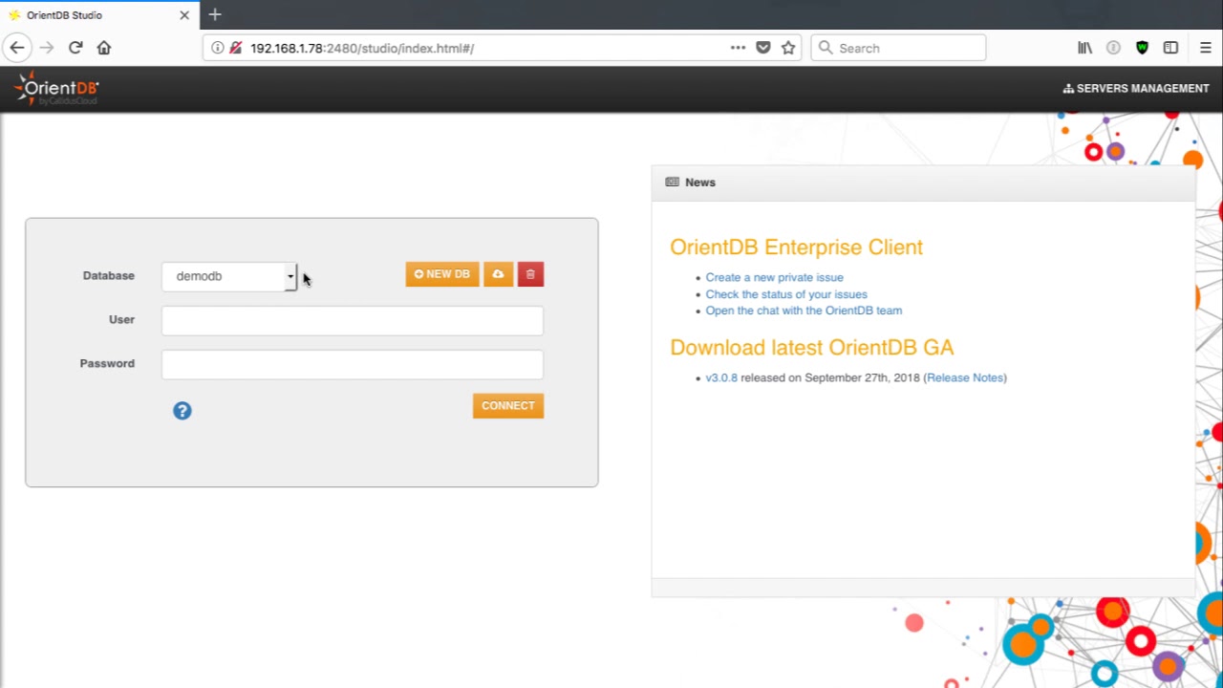Open the Database dropdown showing demodb
Screen dimensions: 1223x688
point(229,276)
